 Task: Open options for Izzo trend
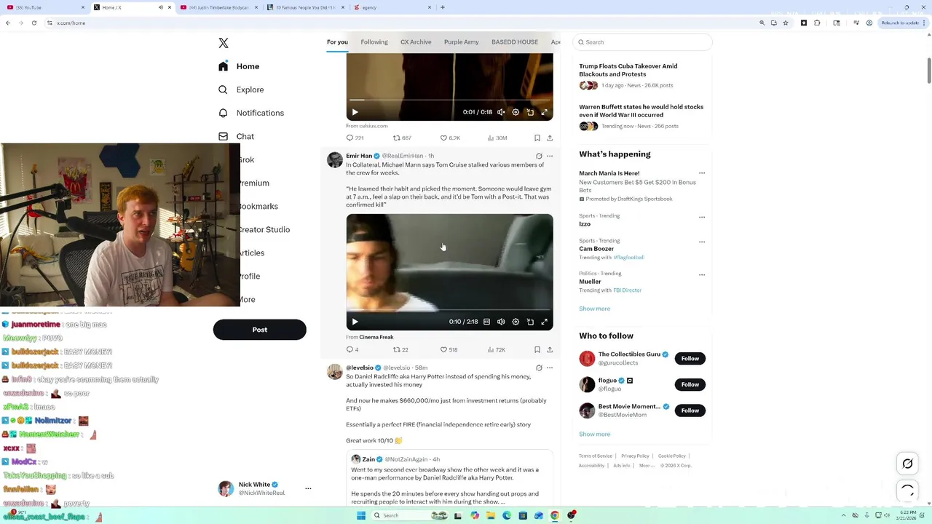point(702,217)
